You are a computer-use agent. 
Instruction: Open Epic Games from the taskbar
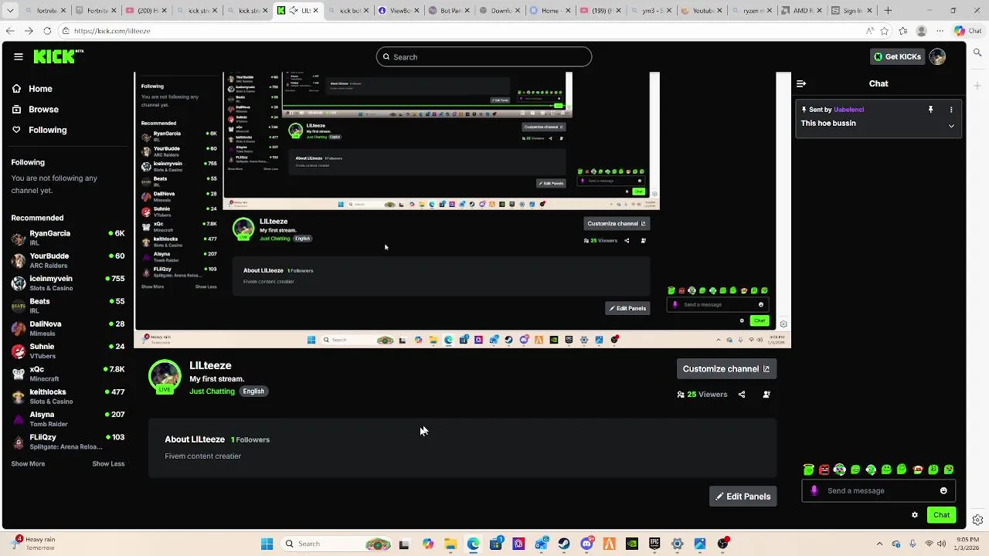[654, 544]
